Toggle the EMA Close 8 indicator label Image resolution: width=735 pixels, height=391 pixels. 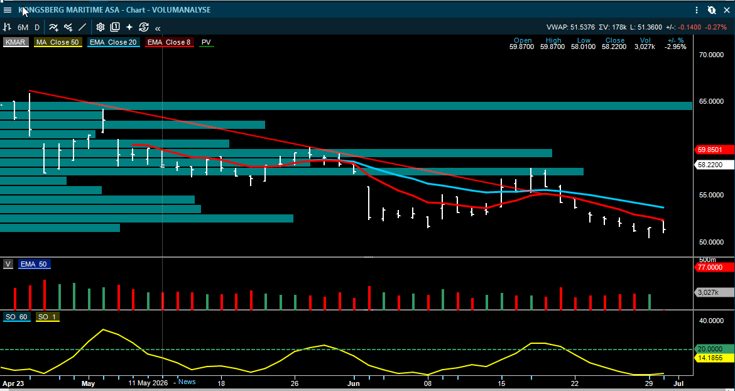coord(169,42)
